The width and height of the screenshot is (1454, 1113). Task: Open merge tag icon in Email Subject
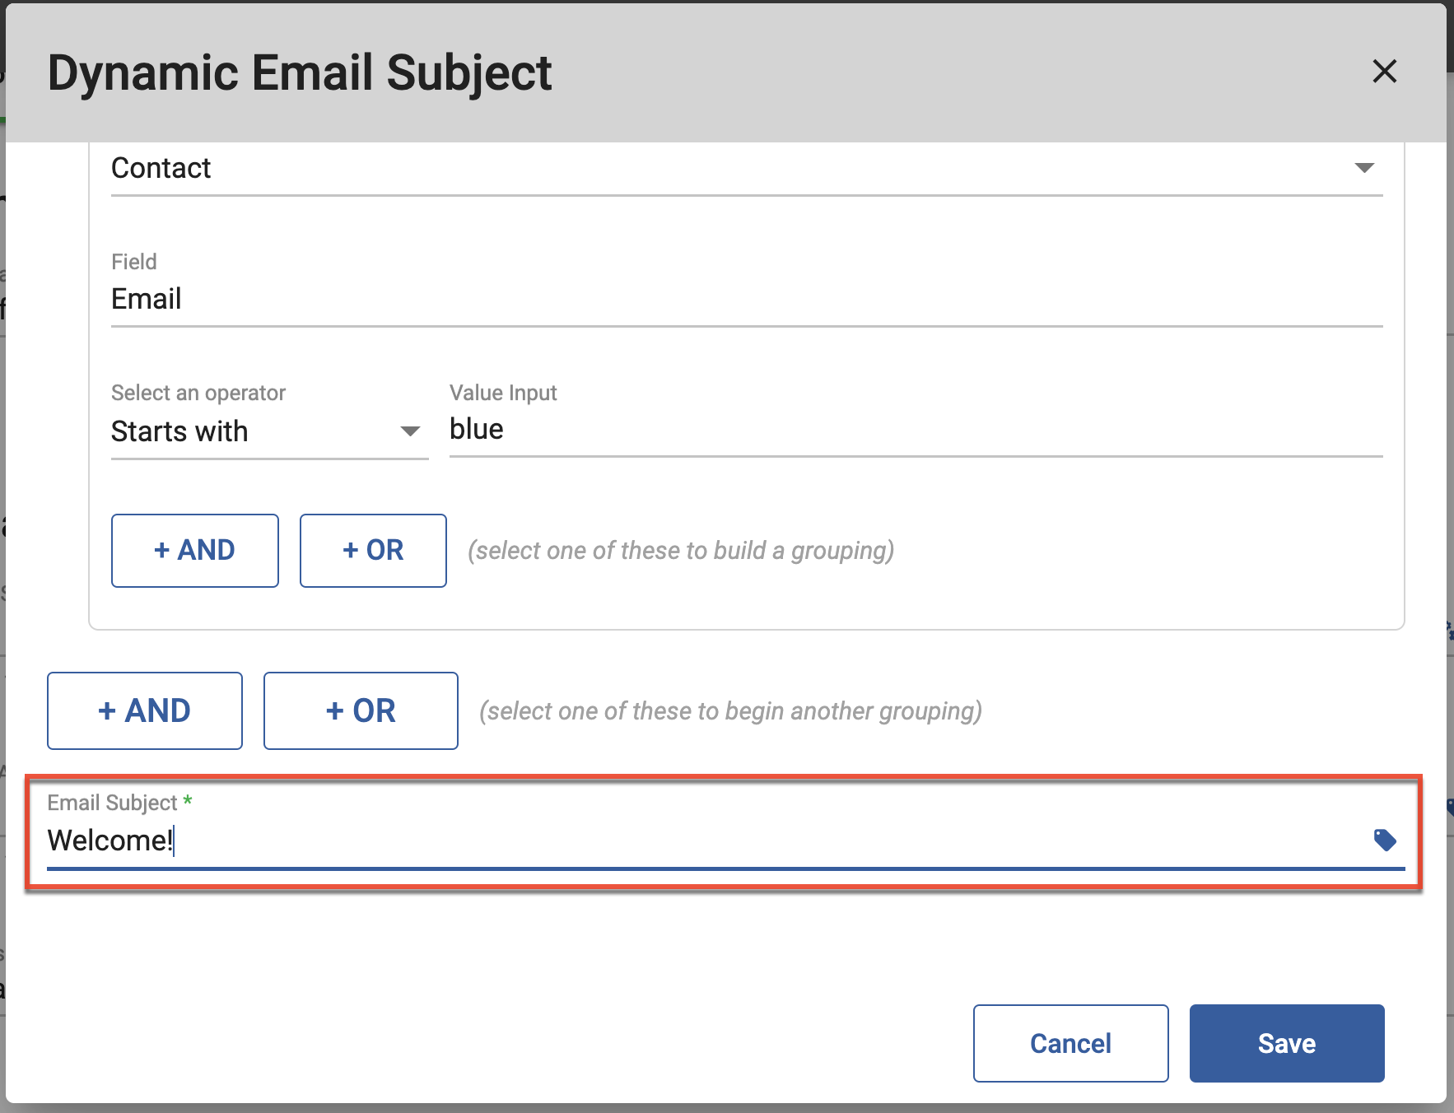(x=1385, y=841)
